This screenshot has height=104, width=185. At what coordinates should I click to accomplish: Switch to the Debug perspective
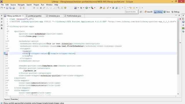[x=175, y=12]
